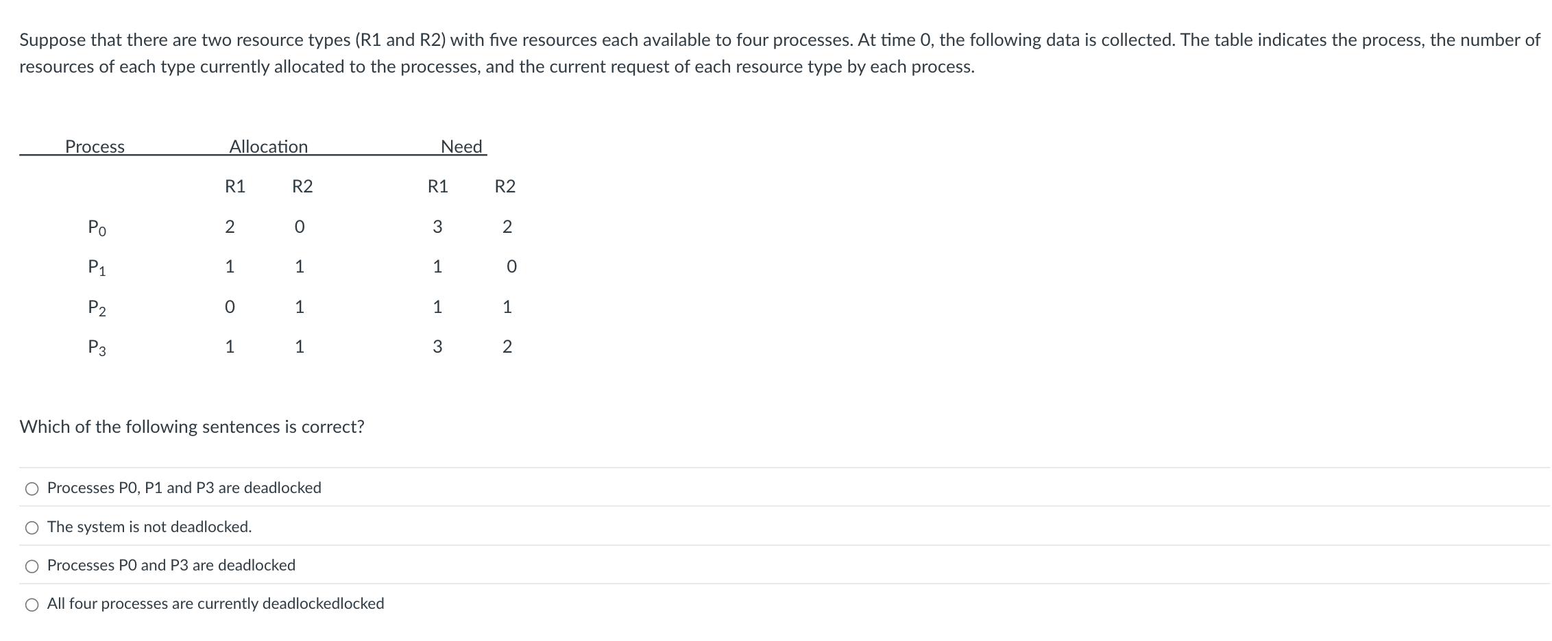The image size is (1552, 641).
Task: Click the Need value 3 in P0 row
Action: pos(437,226)
